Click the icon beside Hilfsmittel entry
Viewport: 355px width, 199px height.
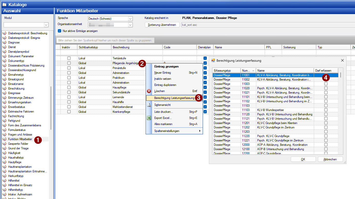pyautogui.click(x=4, y=181)
